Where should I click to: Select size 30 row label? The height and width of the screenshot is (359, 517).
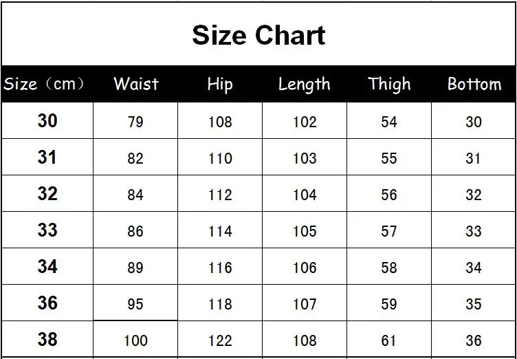47,121
